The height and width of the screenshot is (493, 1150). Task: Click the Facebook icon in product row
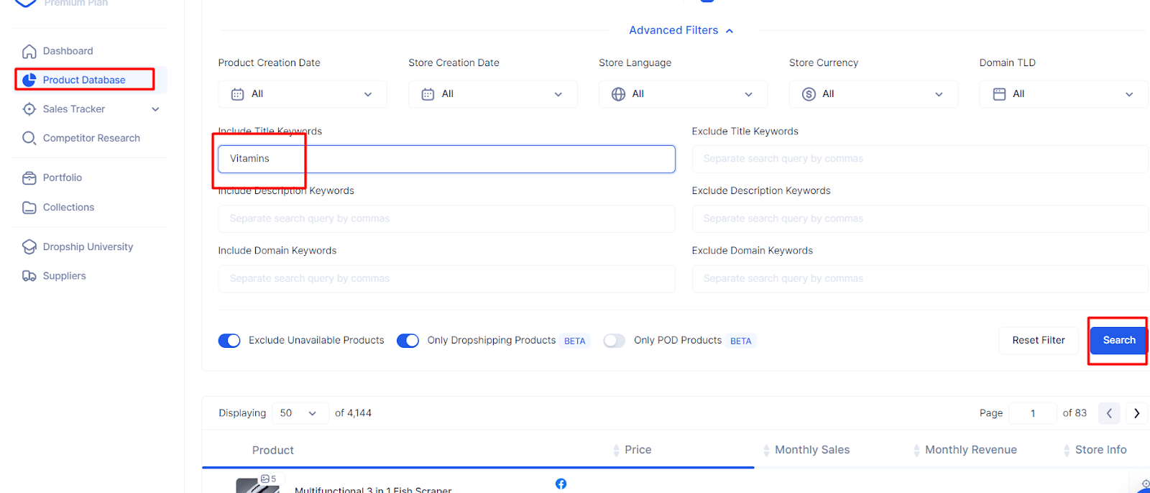click(x=561, y=484)
